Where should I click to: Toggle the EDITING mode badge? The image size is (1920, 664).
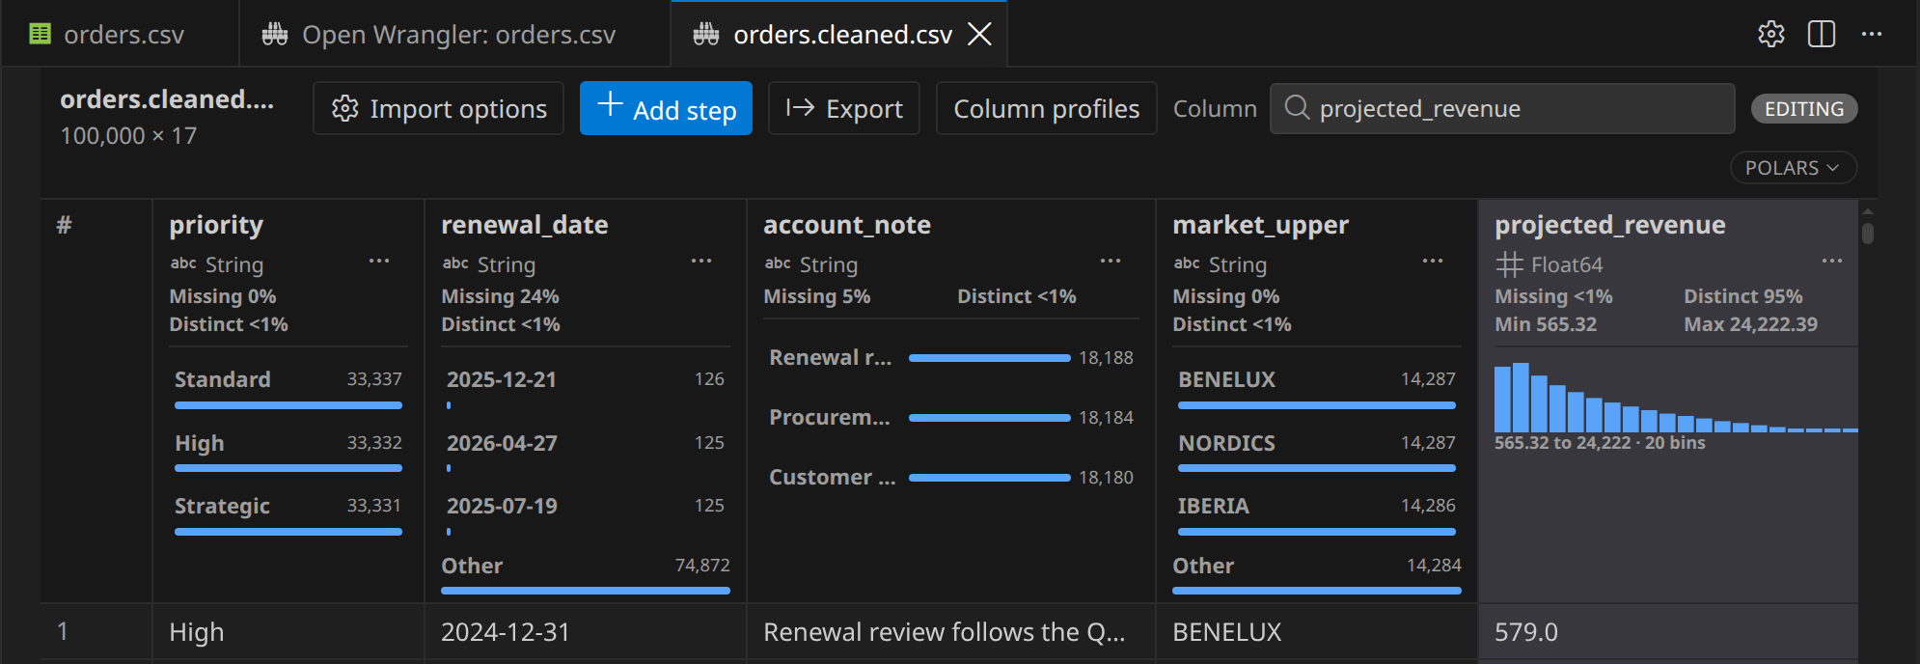click(x=1804, y=109)
